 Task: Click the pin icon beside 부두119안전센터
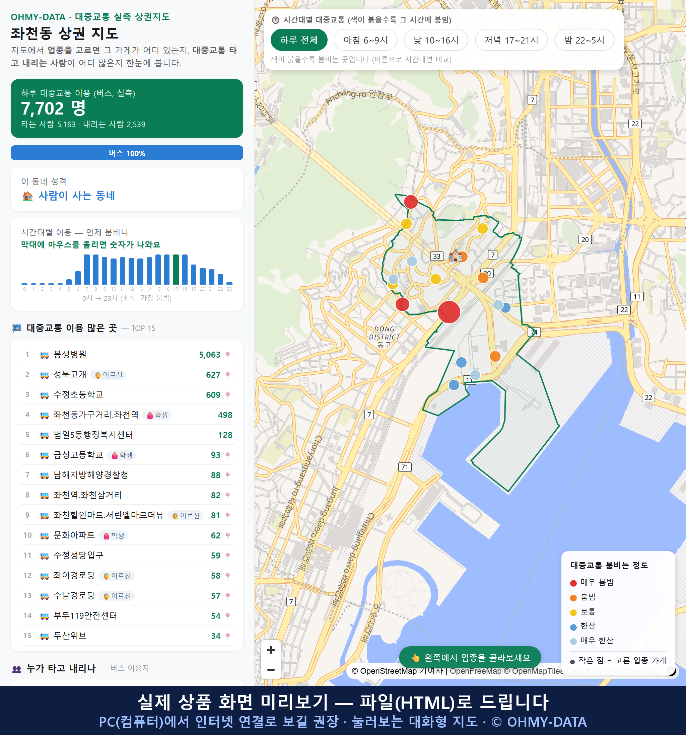[x=228, y=616]
